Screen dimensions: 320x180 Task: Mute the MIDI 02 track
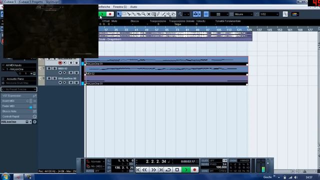[x=49, y=68]
